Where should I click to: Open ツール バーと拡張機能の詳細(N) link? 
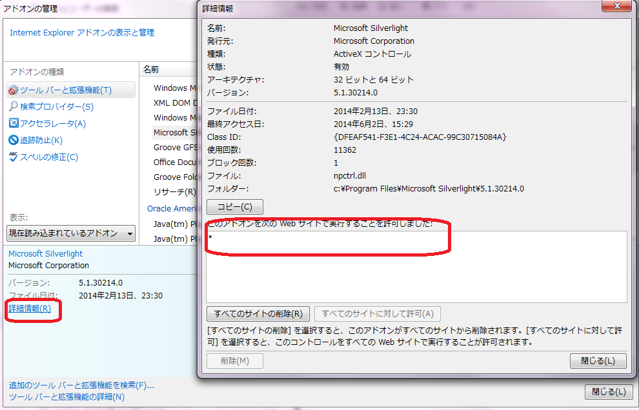67,397
